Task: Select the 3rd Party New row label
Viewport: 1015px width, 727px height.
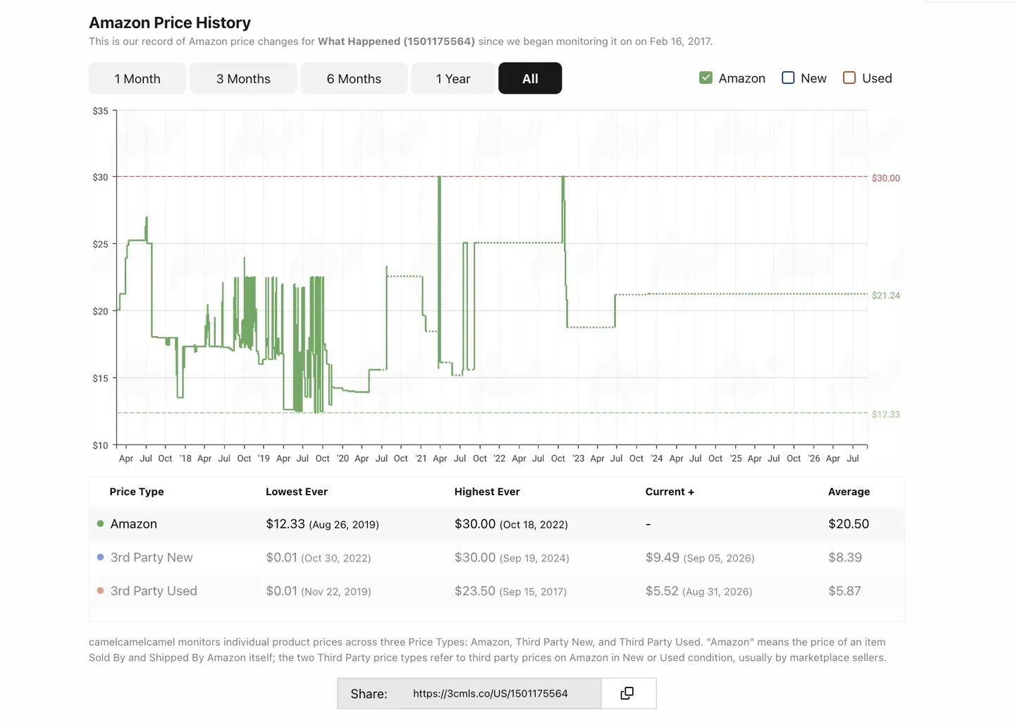Action: [152, 557]
